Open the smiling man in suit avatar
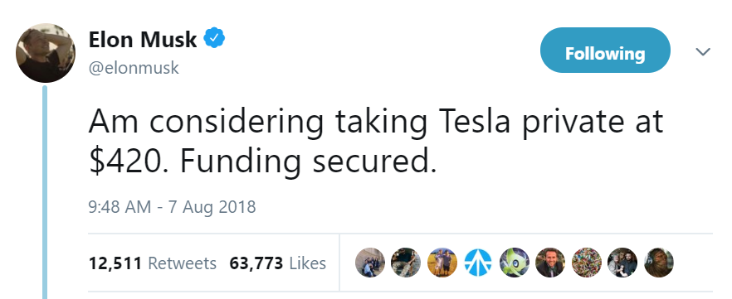 (x=550, y=263)
